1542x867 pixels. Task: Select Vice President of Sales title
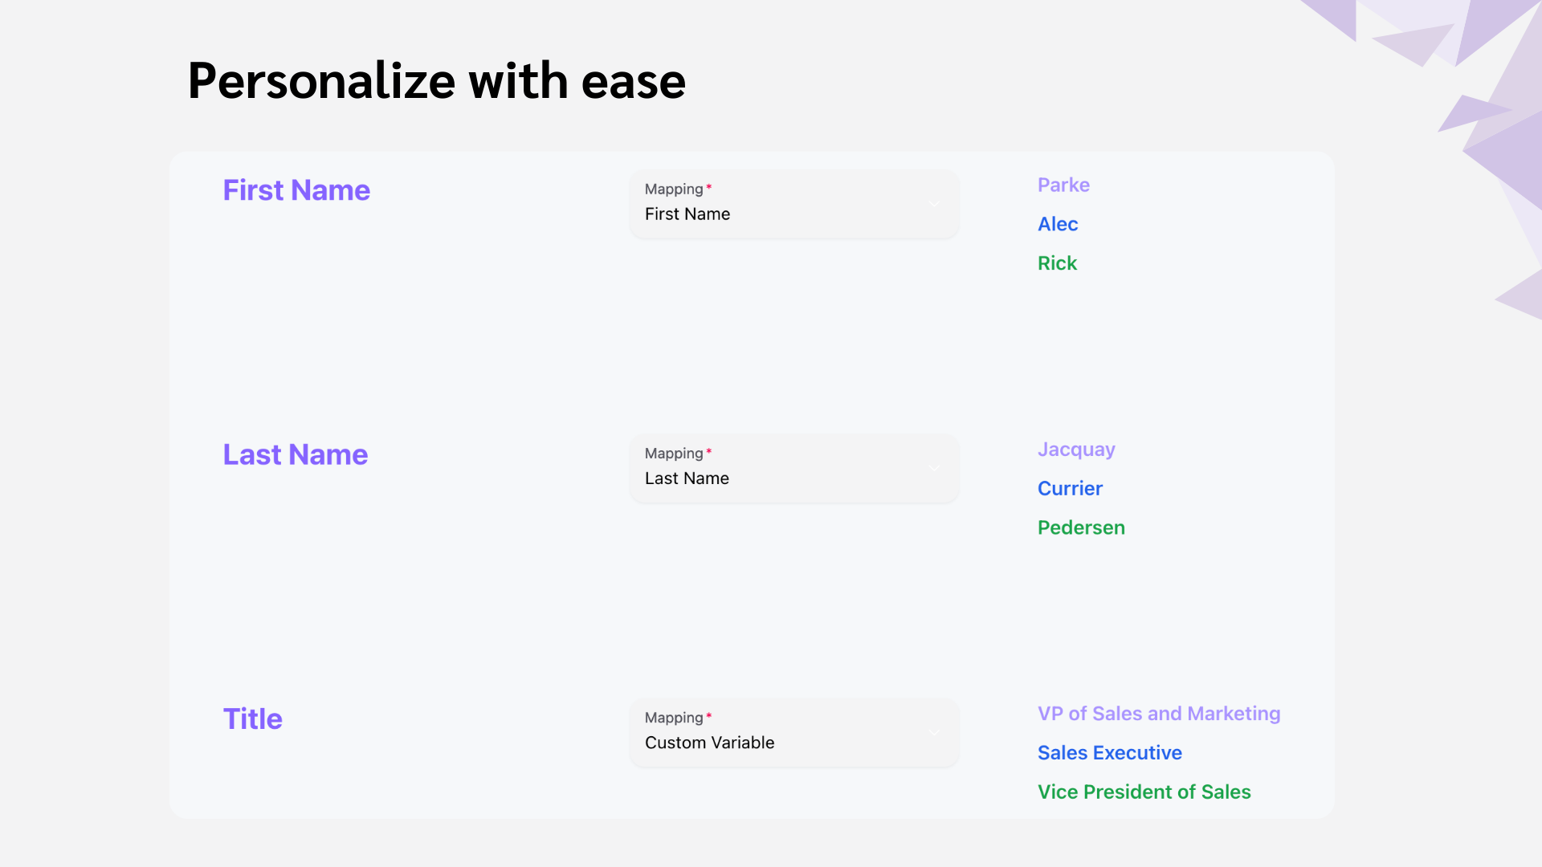pos(1144,792)
